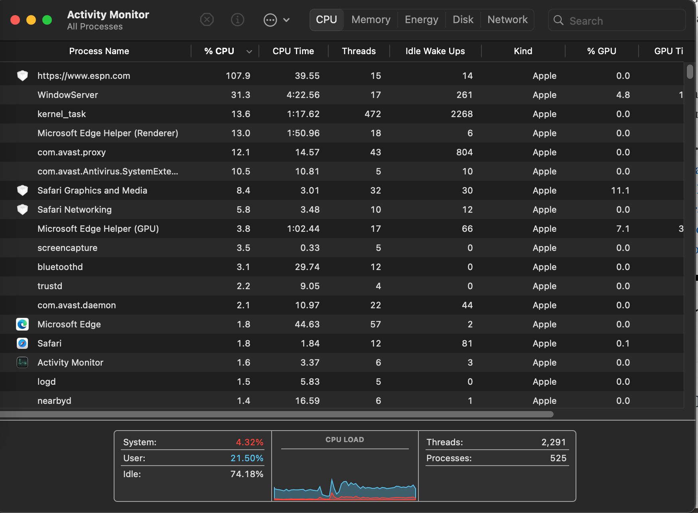Sort by % CPU column header
698x513 pixels.
coord(219,51)
